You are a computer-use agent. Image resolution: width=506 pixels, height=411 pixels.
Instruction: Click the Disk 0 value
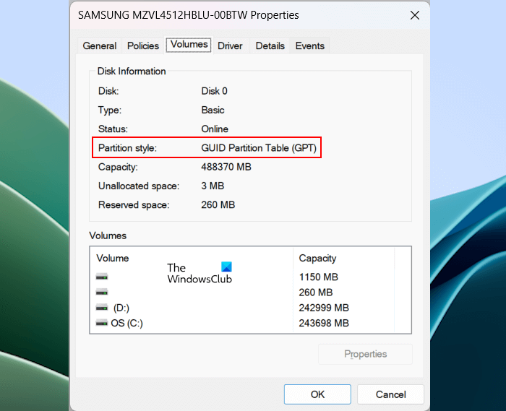214,91
